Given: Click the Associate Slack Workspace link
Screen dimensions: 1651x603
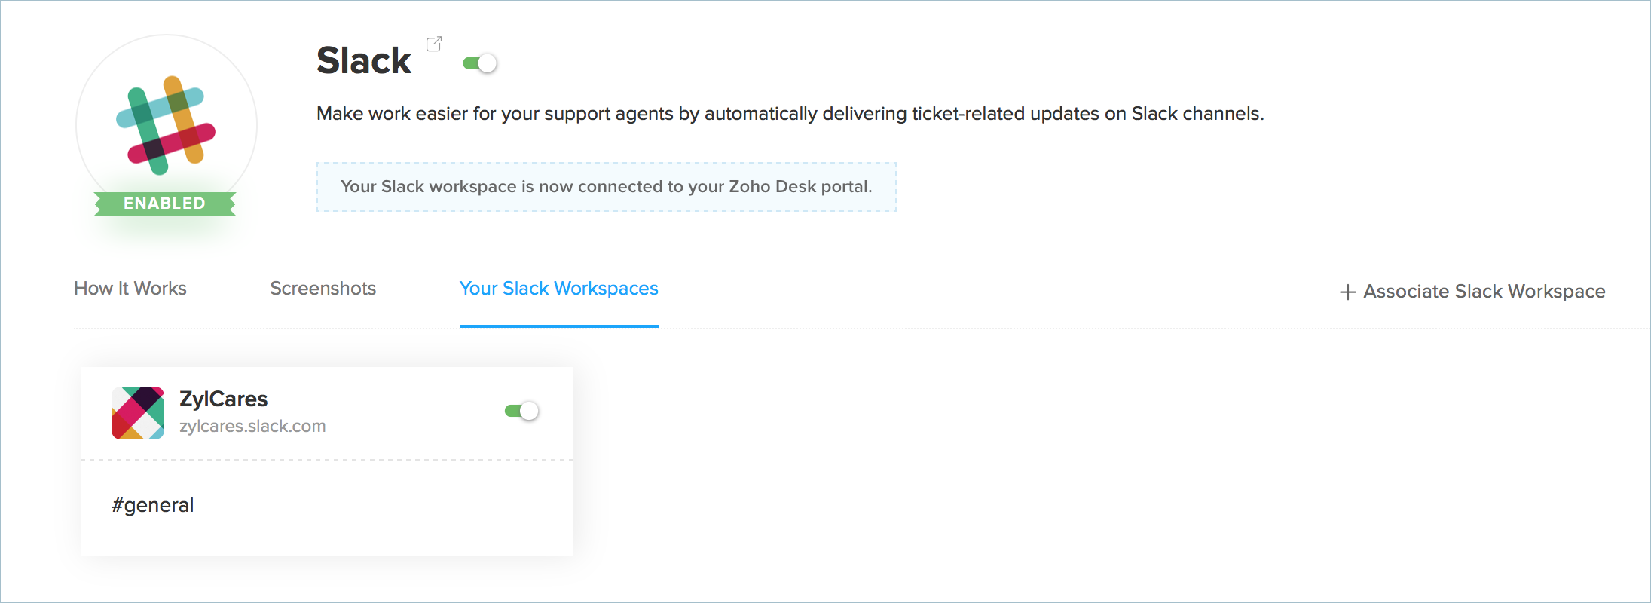Looking at the screenshot, I should point(1484,292).
